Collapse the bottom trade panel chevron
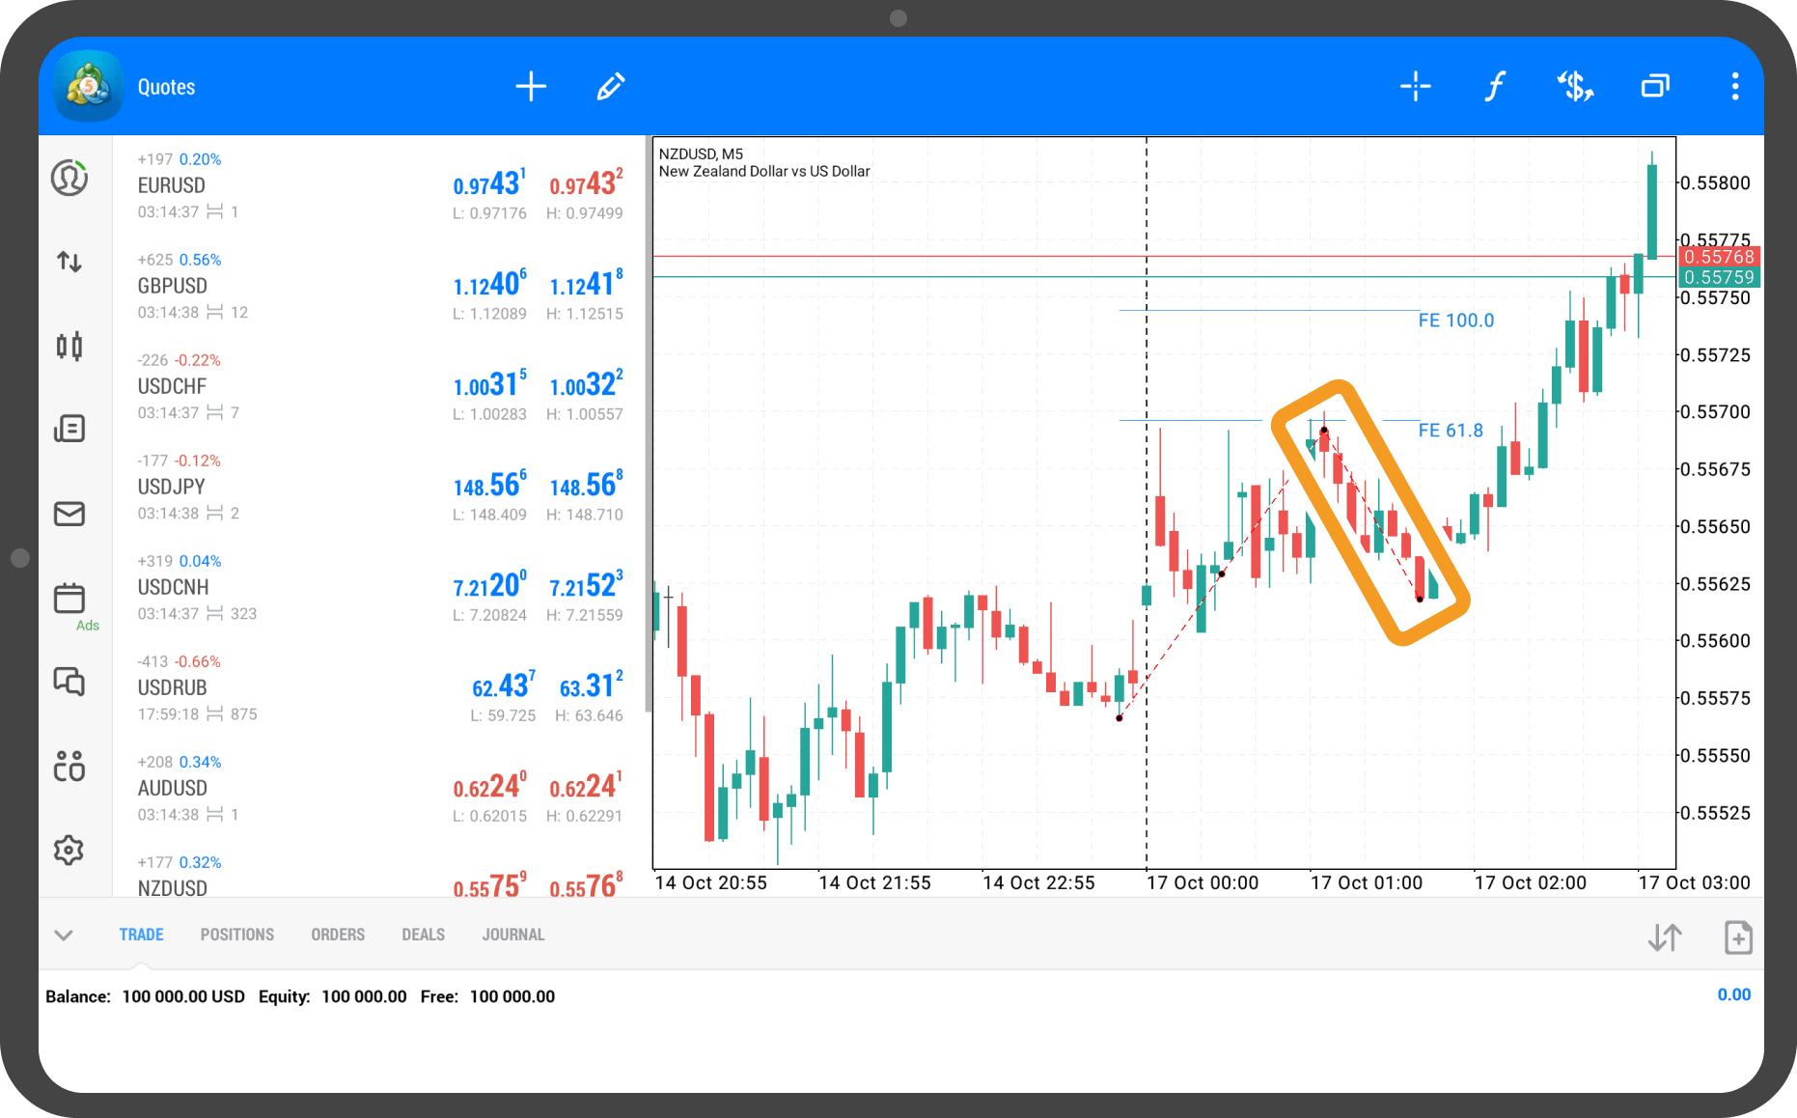 click(x=64, y=935)
